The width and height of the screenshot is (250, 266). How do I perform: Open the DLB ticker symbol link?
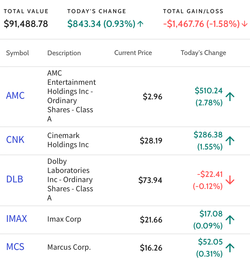click(15, 179)
